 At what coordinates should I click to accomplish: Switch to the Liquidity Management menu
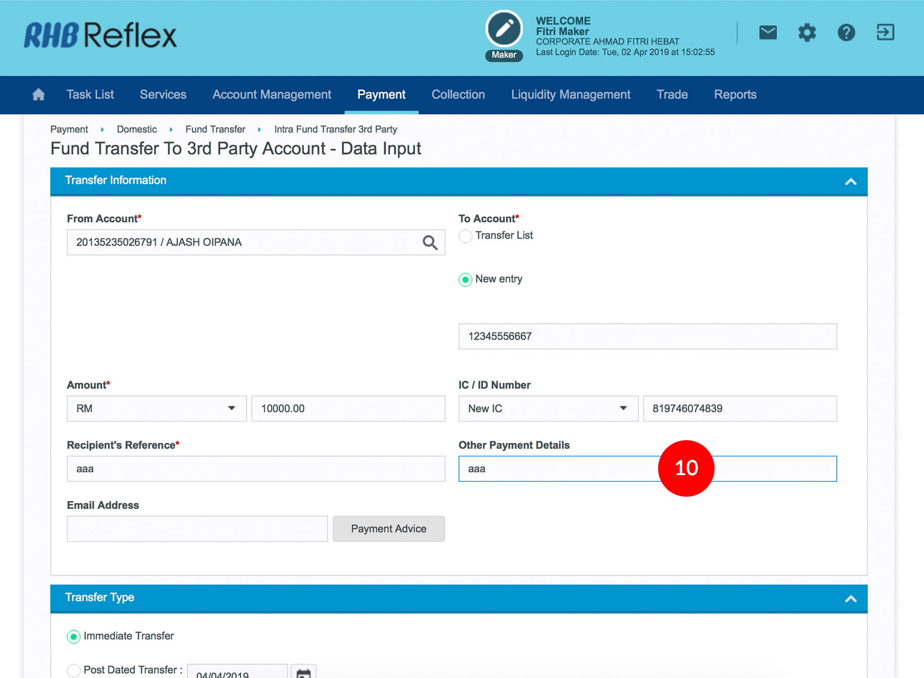click(570, 95)
